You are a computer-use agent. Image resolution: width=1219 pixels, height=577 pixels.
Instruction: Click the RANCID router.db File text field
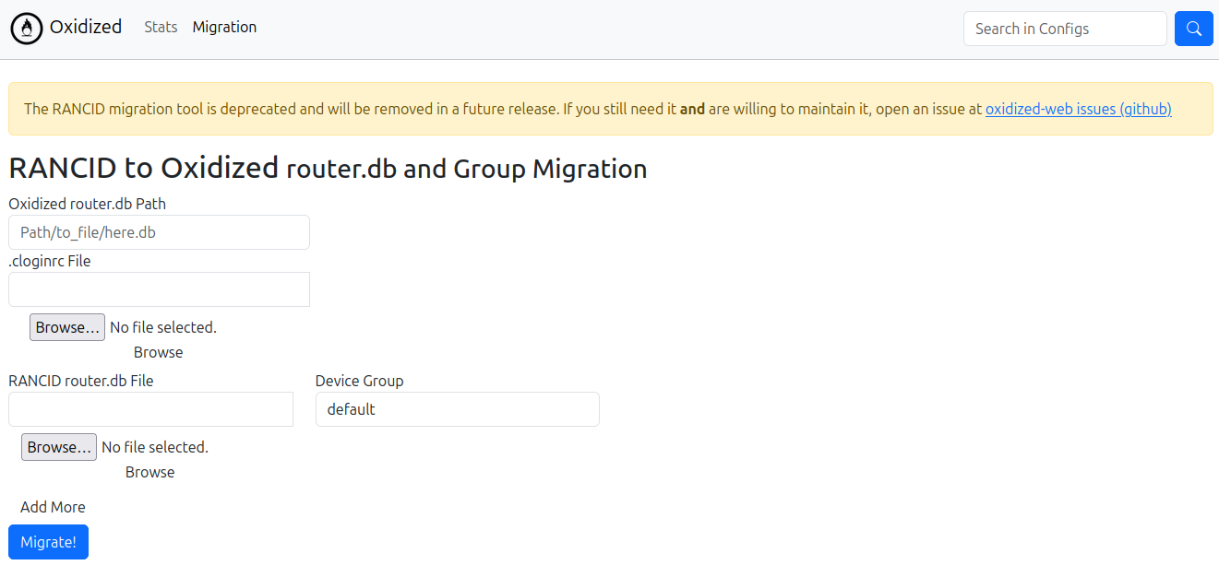click(150, 409)
